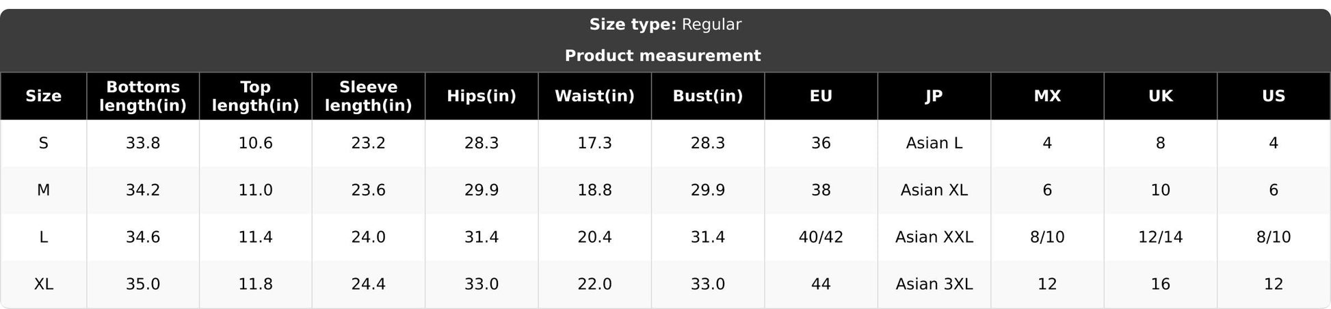
Task: Click the JP column header
Action: 934,96
